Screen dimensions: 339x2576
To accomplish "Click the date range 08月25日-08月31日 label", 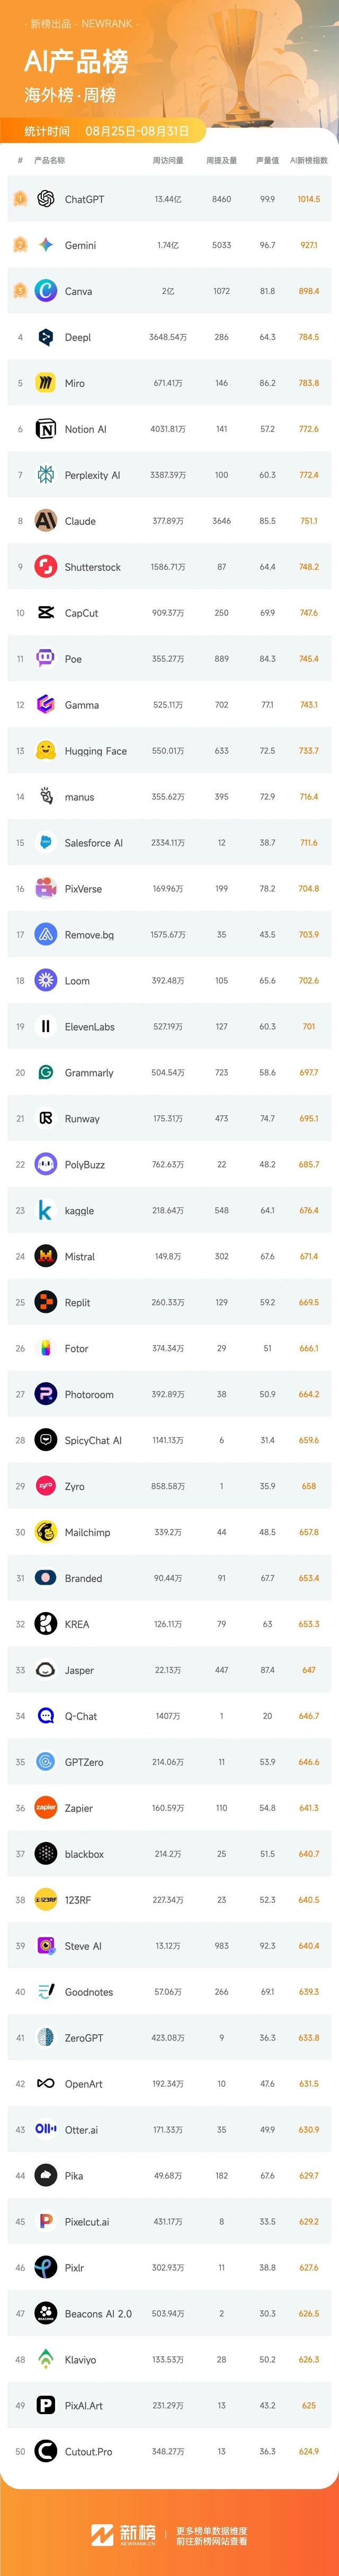I will [137, 131].
